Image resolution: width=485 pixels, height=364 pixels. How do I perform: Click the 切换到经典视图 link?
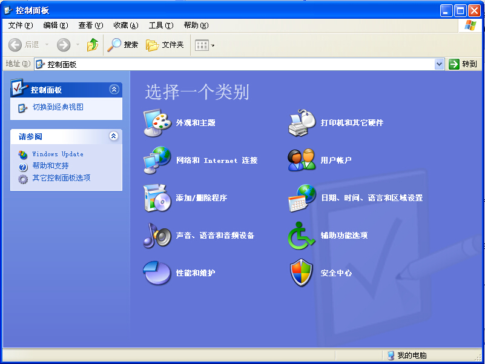58,107
